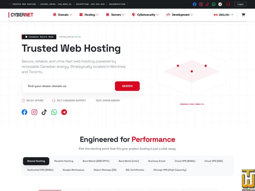Click the Facebook icon below uptime badges
Viewport: 255px width, 191px height.
[24, 112]
